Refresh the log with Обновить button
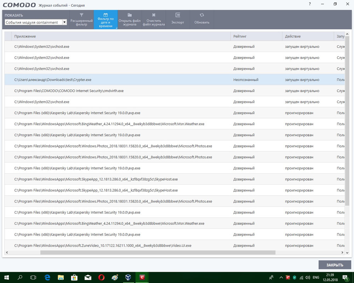The width and height of the screenshot is (354, 283). (x=202, y=20)
